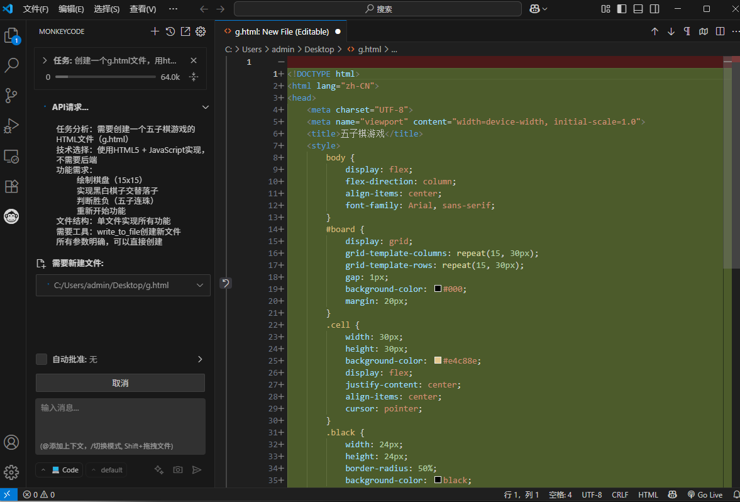The image size is (740, 502).
Task: Open the Source Control view
Action: 11,96
